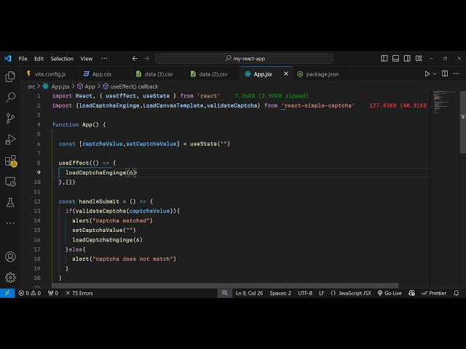Open the Source Control view
Screen dimensions: 466x349
pyautogui.click(x=10, y=118)
